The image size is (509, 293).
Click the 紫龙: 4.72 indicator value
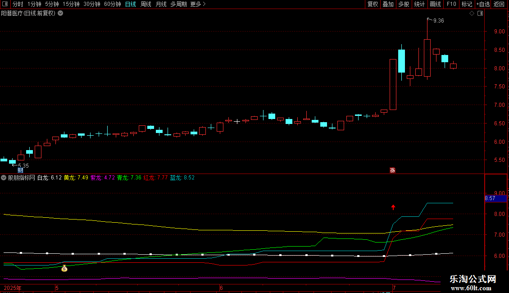click(103, 178)
